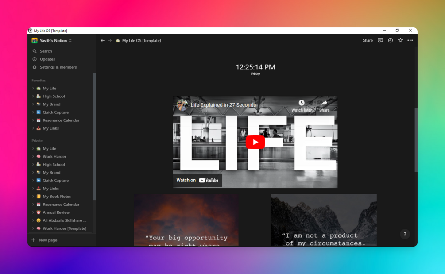This screenshot has width=445, height=274.
Task: Click the video title Life Explained in 27 Seconds
Action: point(223,105)
